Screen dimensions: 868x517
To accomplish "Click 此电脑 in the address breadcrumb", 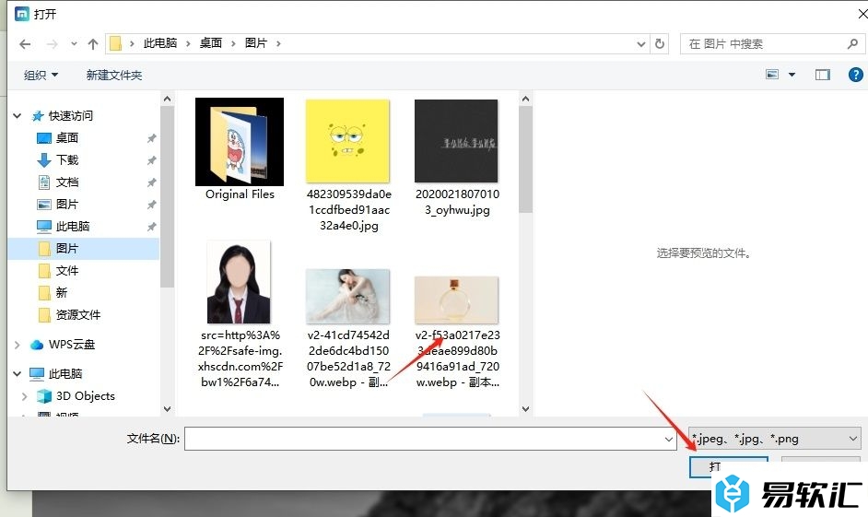I will (160, 43).
